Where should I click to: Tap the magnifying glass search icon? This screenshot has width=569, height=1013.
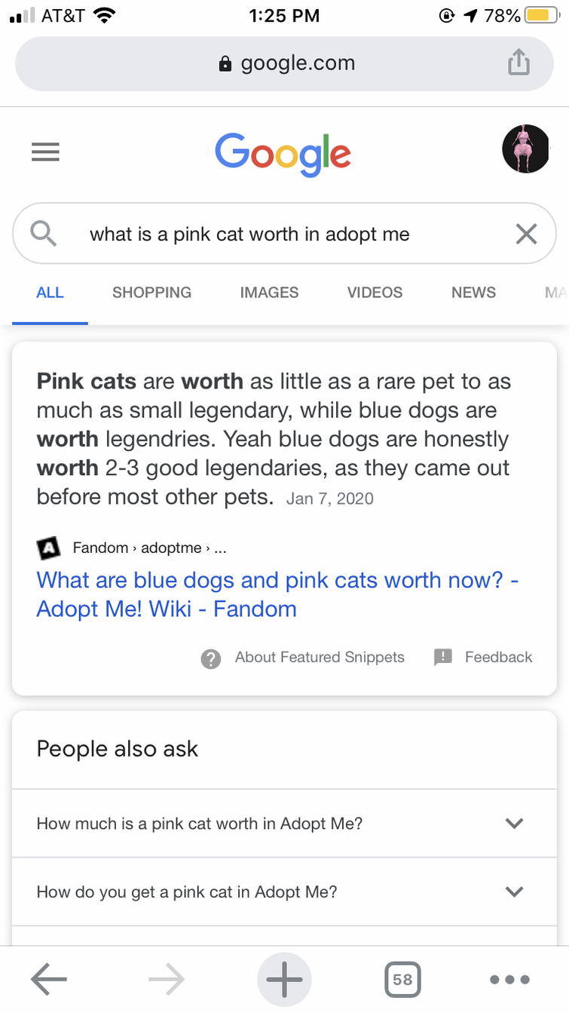click(x=44, y=234)
